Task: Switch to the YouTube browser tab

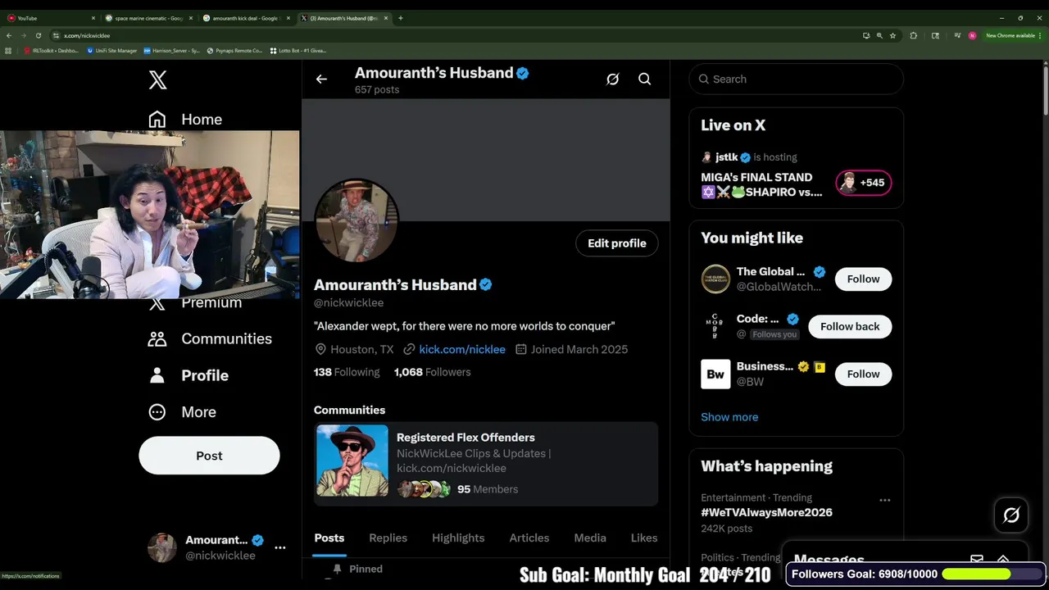Action: click(49, 18)
